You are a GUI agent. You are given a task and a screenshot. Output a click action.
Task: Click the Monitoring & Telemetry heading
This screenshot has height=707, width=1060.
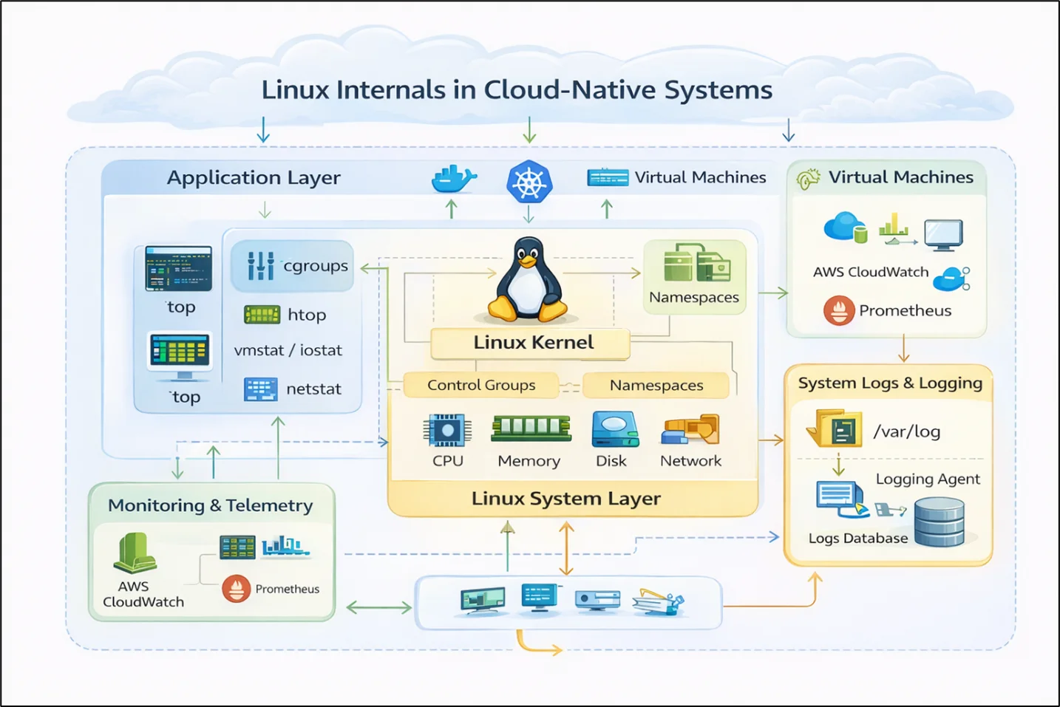(211, 505)
